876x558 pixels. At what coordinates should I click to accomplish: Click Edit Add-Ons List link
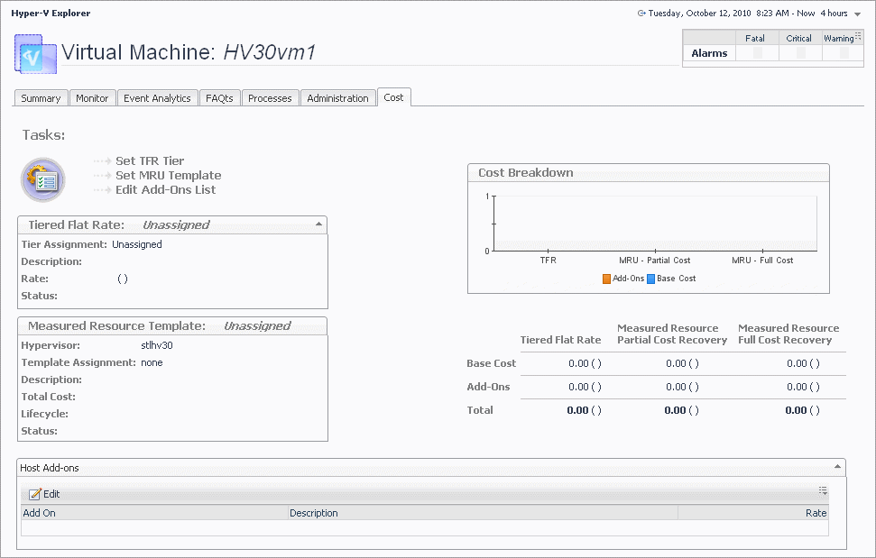[x=165, y=190]
